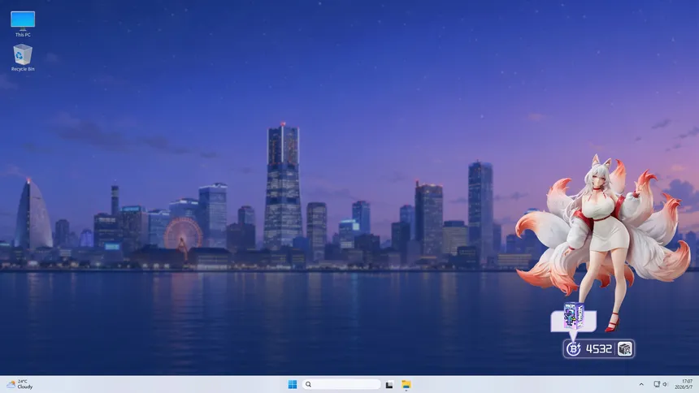The image size is (699, 393).
Task: Select the purple blind box item above widget
Action: pyautogui.click(x=574, y=316)
